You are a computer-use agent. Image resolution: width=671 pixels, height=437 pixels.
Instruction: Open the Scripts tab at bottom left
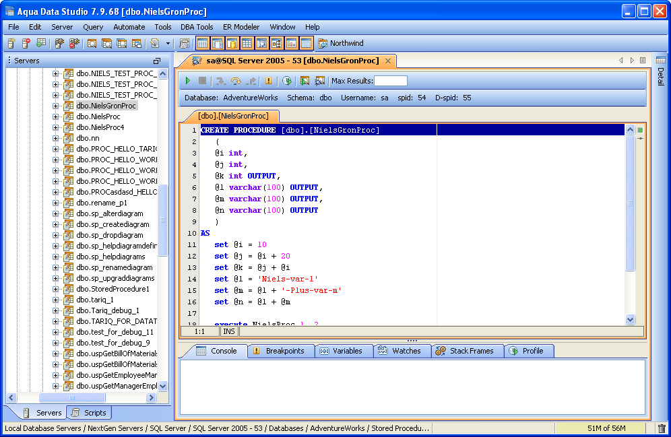pos(89,413)
